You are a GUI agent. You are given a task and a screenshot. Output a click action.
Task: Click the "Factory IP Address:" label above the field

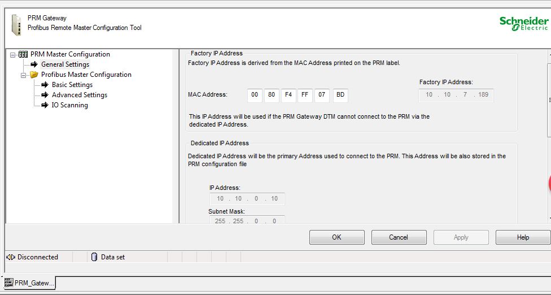coord(447,83)
